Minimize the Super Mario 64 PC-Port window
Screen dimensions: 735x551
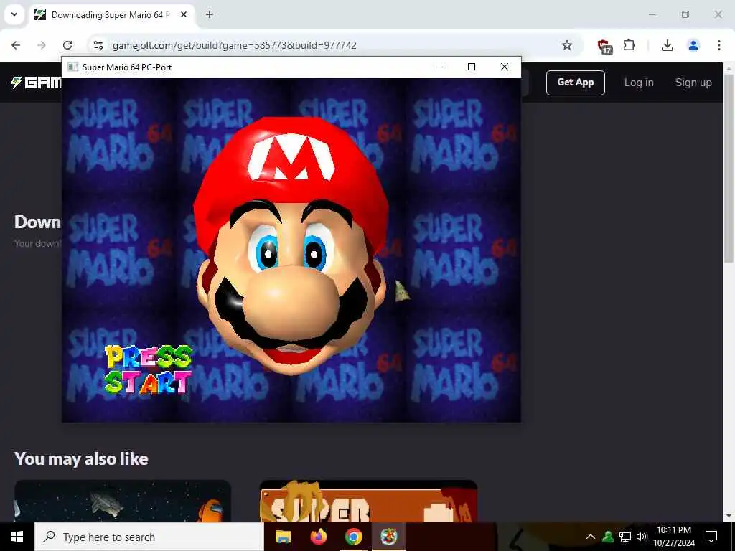pos(439,67)
